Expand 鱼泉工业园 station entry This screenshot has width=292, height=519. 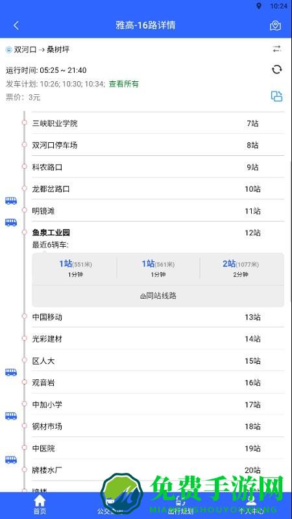pos(158,233)
